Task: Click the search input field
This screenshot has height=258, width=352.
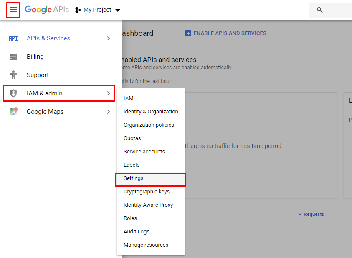Action: pyautogui.click(x=330, y=10)
